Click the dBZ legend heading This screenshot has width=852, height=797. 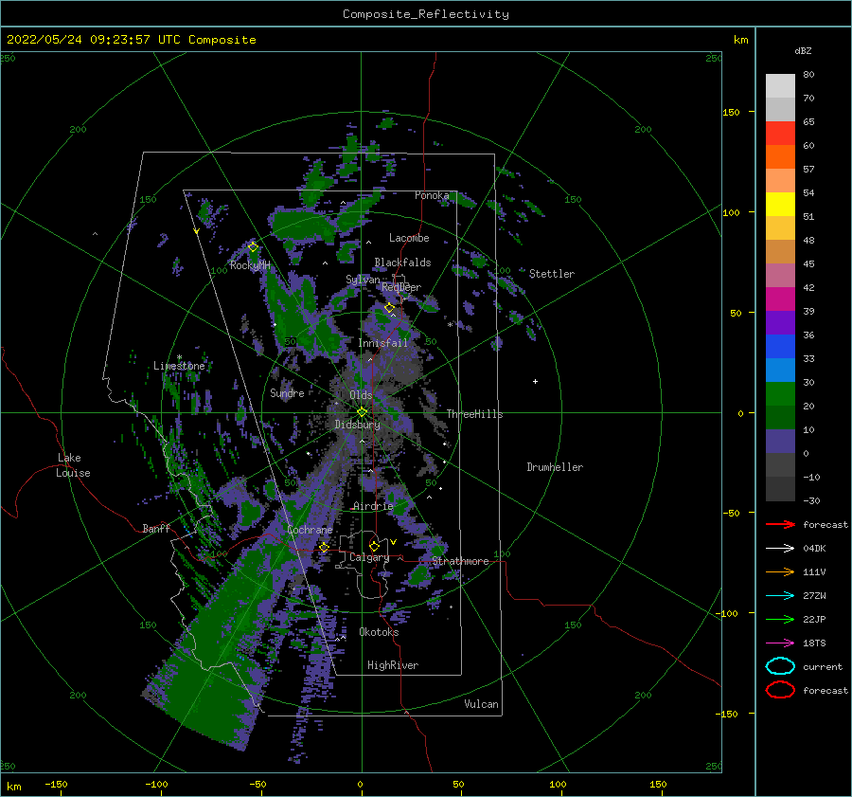coord(803,50)
